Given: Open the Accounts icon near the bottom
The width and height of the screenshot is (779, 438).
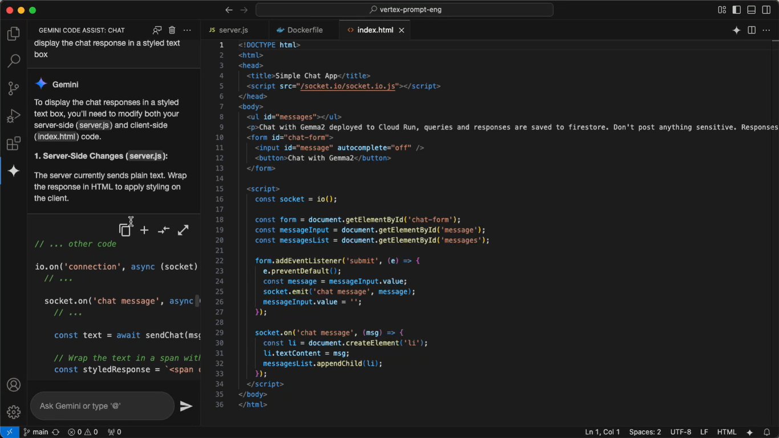Looking at the screenshot, I should [x=13, y=385].
